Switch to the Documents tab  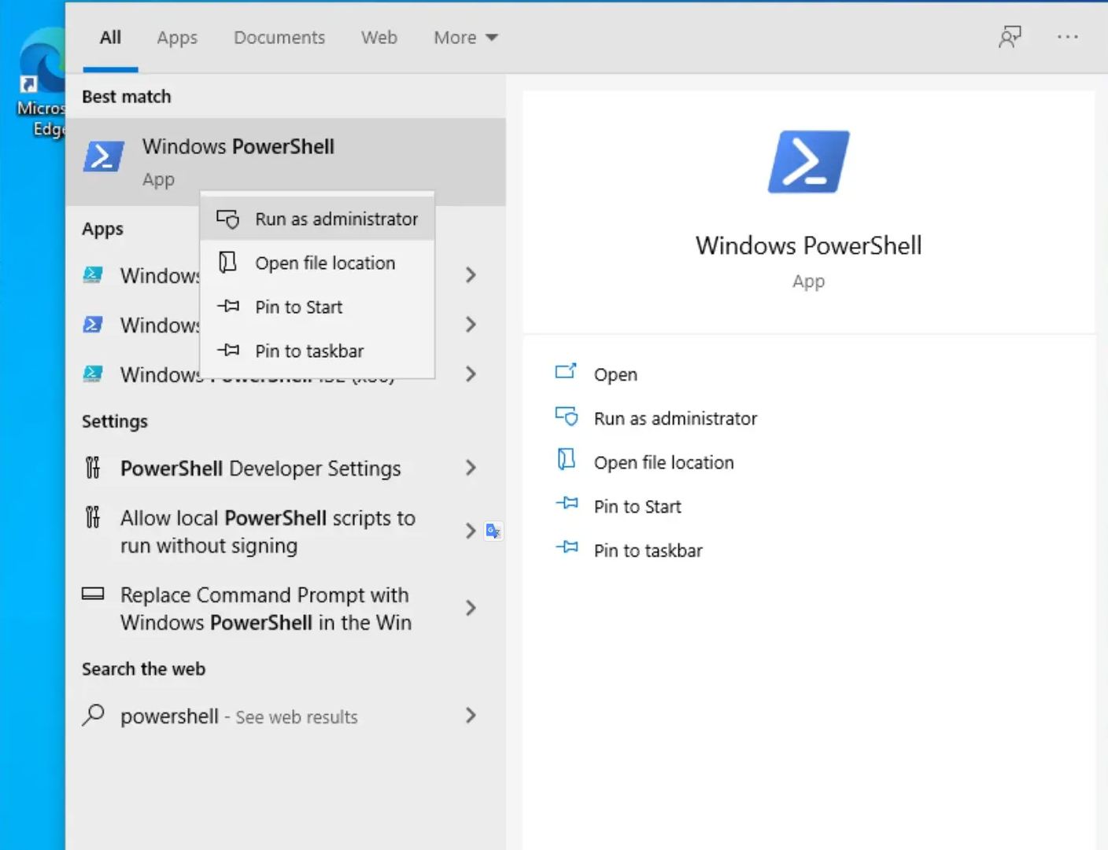(279, 38)
